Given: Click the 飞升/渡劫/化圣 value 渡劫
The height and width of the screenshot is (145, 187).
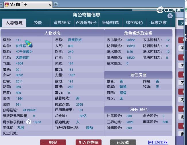Looking at the screenshot, I should click(x=89, y=128).
